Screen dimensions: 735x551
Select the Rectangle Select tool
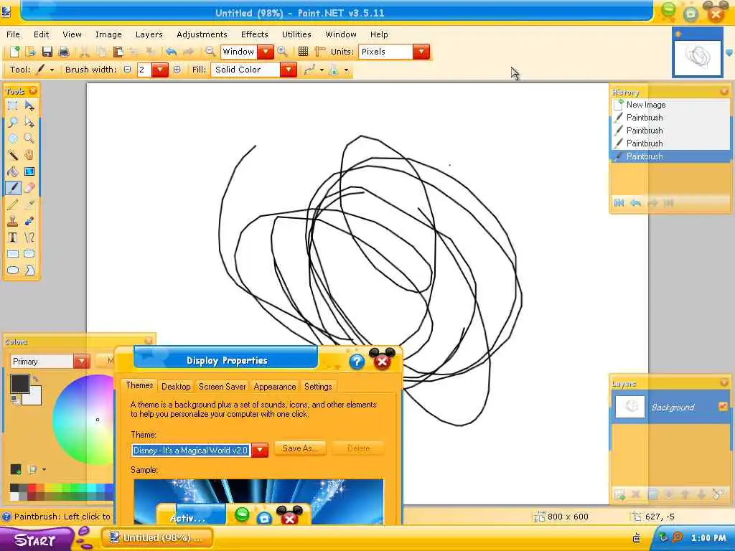pos(13,106)
